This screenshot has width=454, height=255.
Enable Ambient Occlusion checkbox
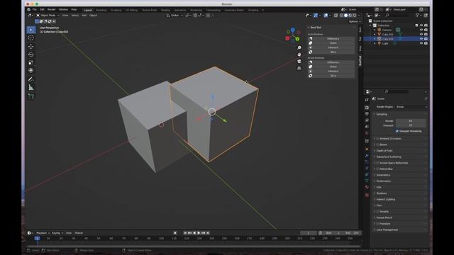point(377,139)
